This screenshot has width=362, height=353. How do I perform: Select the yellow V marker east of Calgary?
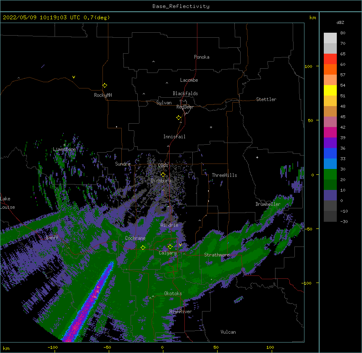coord(180,245)
